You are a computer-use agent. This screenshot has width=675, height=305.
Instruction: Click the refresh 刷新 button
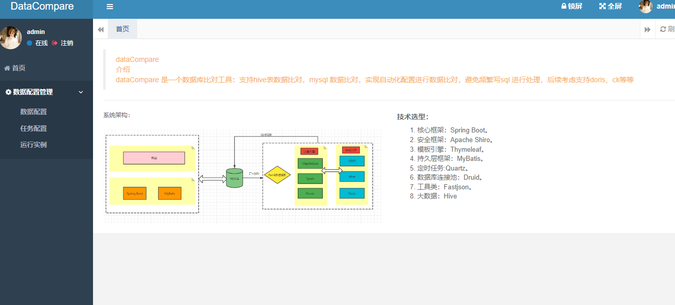coord(667,29)
